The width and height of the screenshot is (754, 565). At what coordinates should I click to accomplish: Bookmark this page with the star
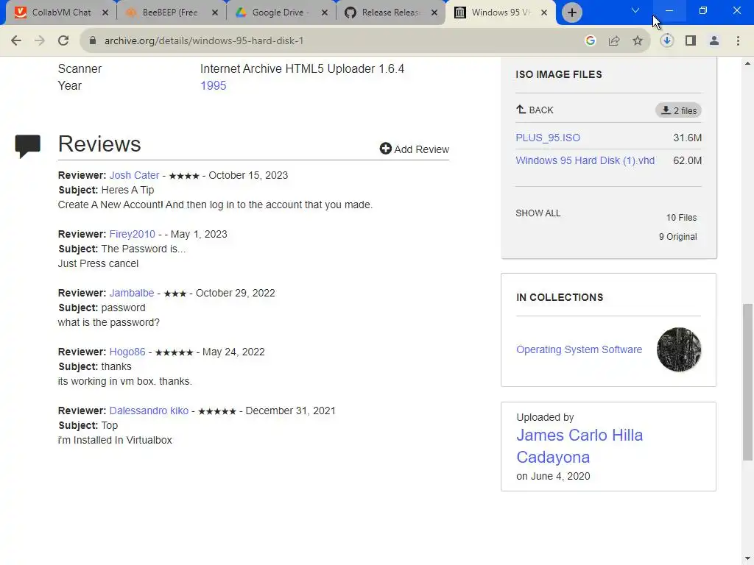pyautogui.click(x=638, y=41)
